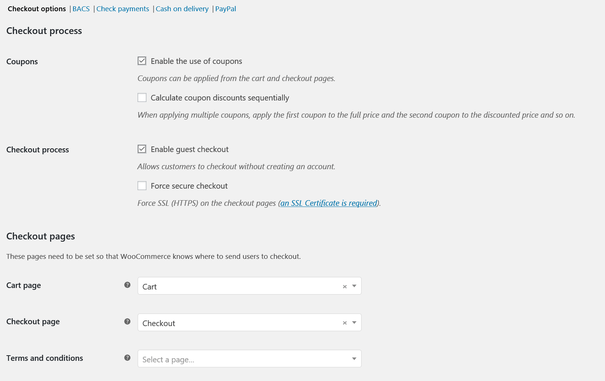The width and height of the screenshot is (605, 381).
Task: Enable Calculate coupon discounts sequentially
Action: click(142, 97)
